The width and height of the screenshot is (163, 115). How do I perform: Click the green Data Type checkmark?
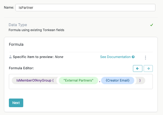point(152,25)
